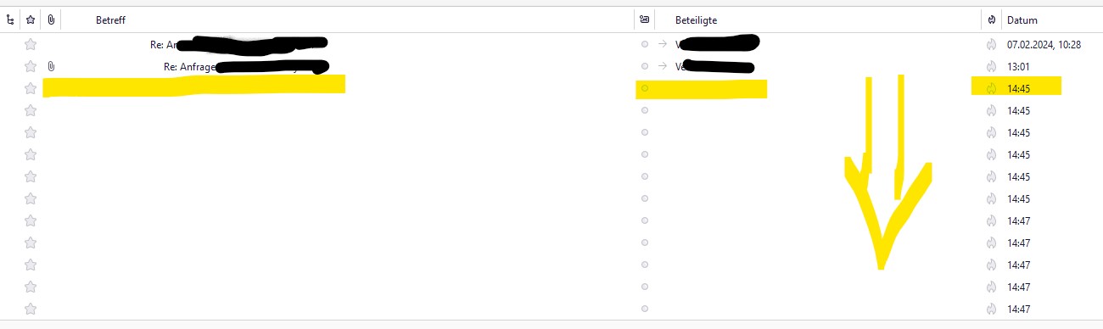Click the paperclip icon on the 13:01 message
This screenshot has height=329, width=1103.
tap(52, 66)
